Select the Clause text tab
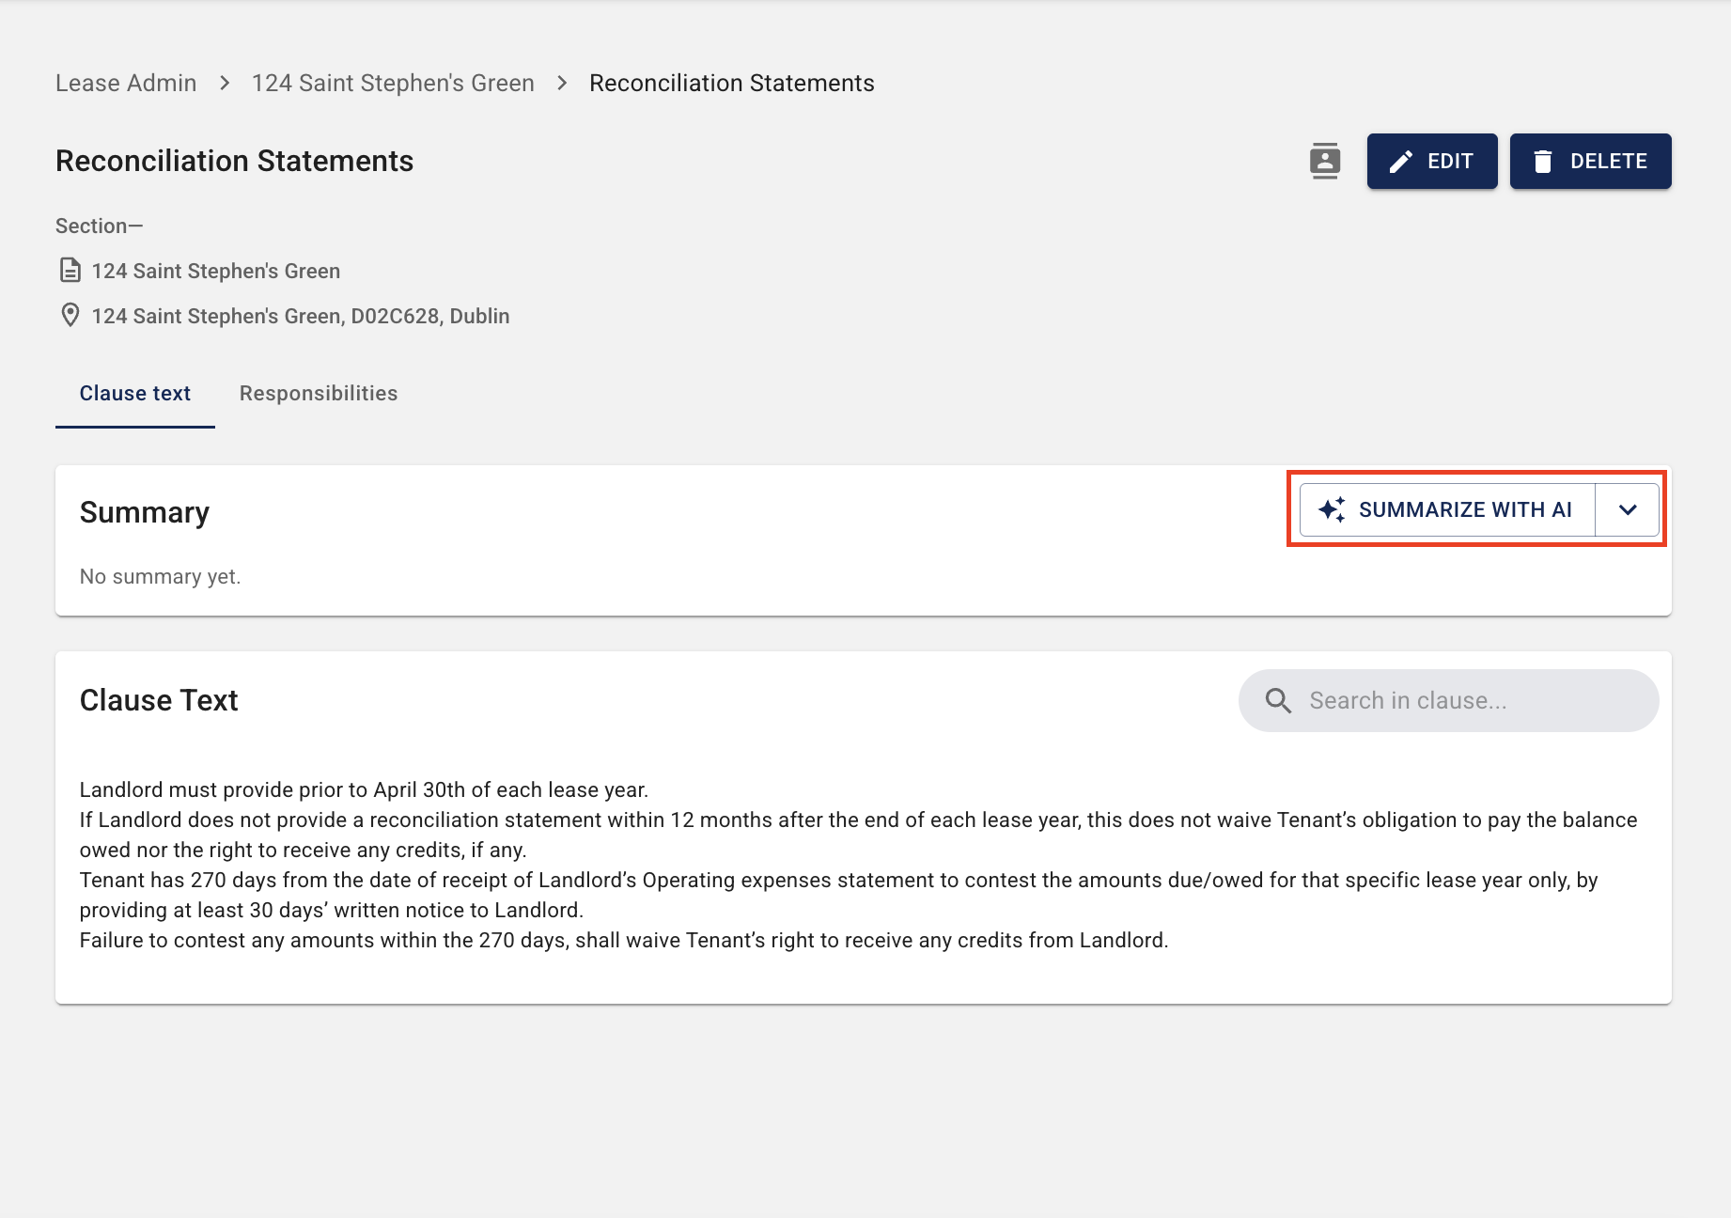 click(x=135, y=393)
